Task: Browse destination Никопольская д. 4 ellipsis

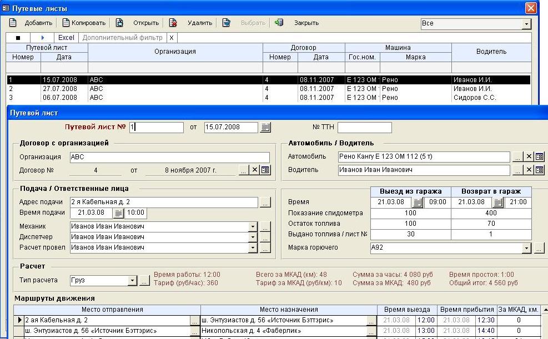Action: 371,331
